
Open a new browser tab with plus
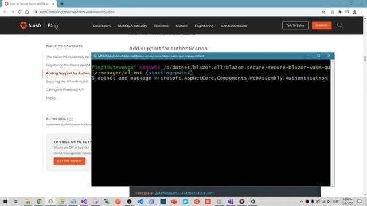(62, 4)
